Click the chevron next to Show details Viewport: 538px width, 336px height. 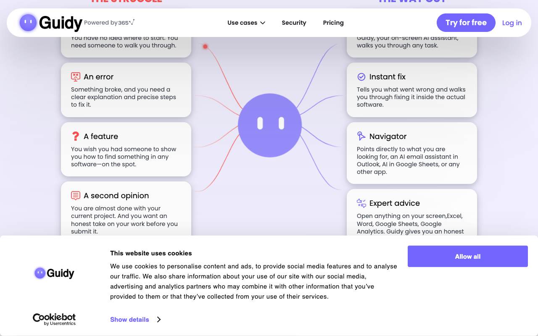tap(159, 320)
